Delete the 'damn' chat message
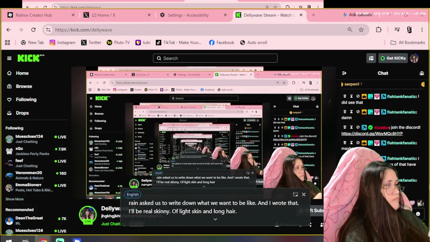The height and width of the screenshot is (242, 430). point(345,112)
